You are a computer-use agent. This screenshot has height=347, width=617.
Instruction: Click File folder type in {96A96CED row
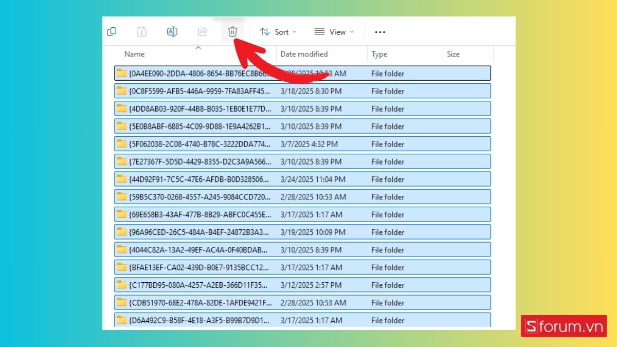click(x=388, y=232)
